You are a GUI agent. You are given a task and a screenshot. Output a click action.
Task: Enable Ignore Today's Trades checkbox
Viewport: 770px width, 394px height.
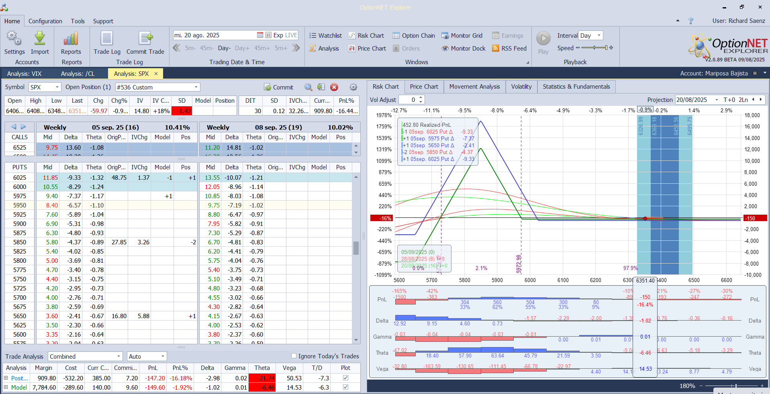tap(294, 356)
